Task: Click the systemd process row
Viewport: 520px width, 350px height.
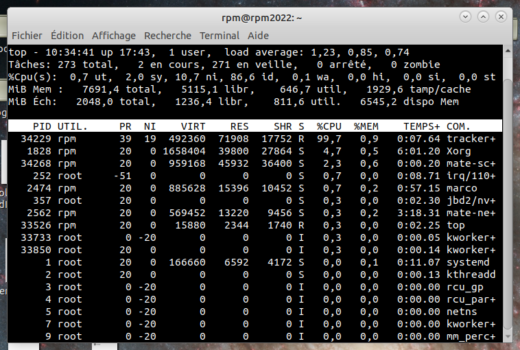Action: (x=254, y=262)
